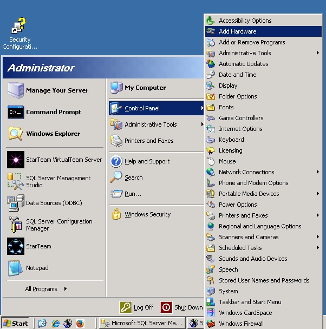Click Firefox icon in Quick Launch
This screenshot has height=329, width=326.
(x=80, y=324)
